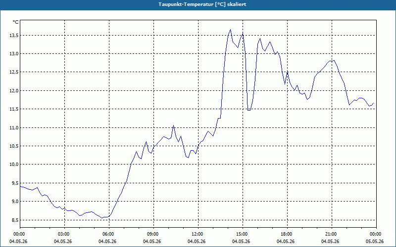This screenshot has width=396, height=247.
Task: Click the "03:00" time label
Action: pos(64,234)
